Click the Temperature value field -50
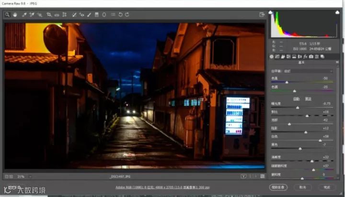This screenshot has height=197, width=345. [326, 78]
